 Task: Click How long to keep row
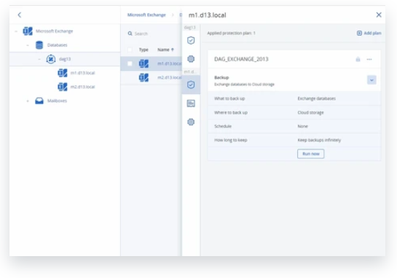[x=294, y=140]
